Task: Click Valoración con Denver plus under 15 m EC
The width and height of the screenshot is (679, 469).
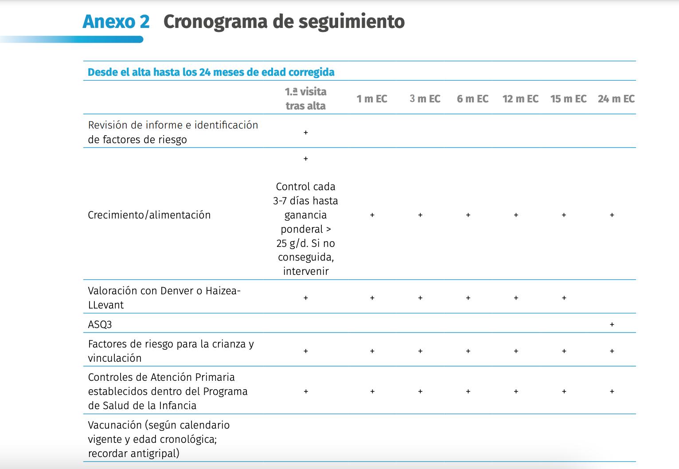Action: pos(564,298)
